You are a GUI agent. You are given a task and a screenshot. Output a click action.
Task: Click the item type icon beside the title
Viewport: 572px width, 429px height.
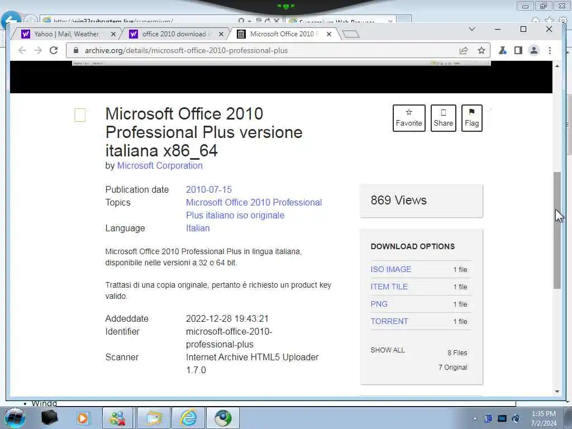pos(80,115)
